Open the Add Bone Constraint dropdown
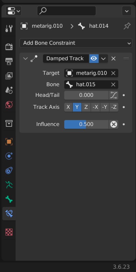This screenshot has height=272, width=136. point(76,43)
